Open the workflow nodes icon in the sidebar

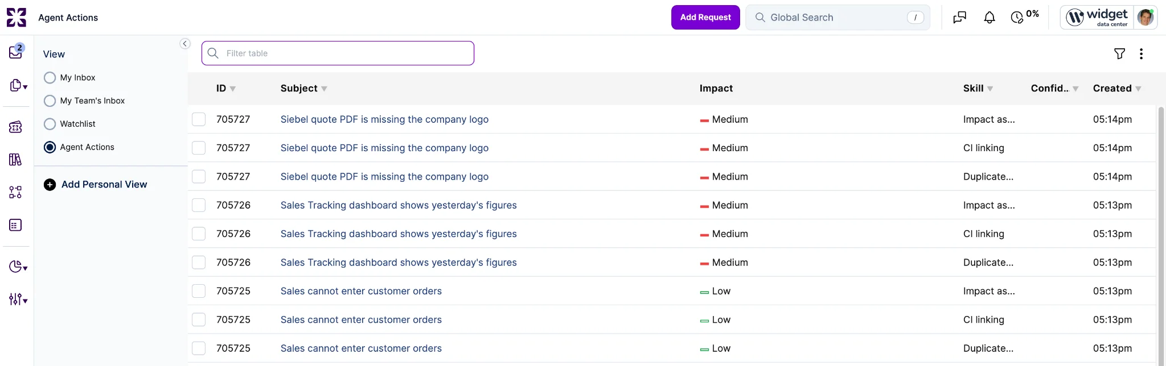point(15,192)
